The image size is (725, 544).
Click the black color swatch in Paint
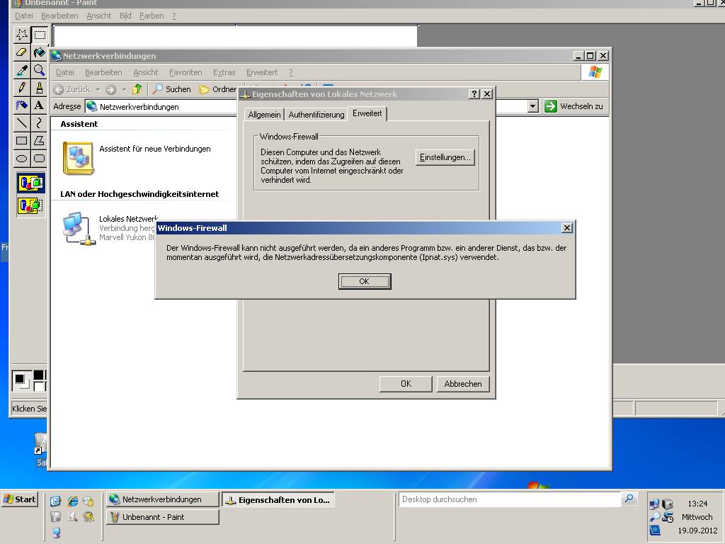pyautogui.click(x=39, y=375)
